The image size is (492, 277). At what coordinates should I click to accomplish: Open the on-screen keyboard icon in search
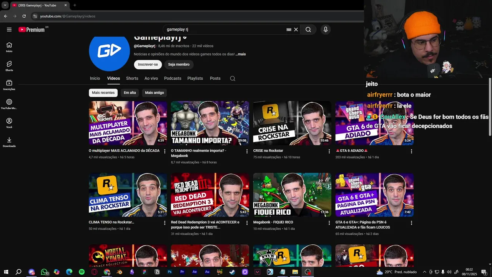[x=289, y=30]
